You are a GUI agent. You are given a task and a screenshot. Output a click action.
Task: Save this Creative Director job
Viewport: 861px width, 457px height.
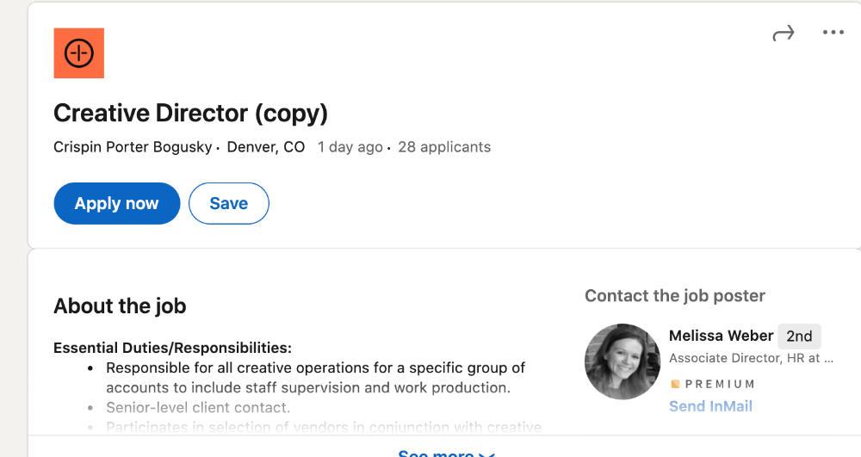[228, 203]
